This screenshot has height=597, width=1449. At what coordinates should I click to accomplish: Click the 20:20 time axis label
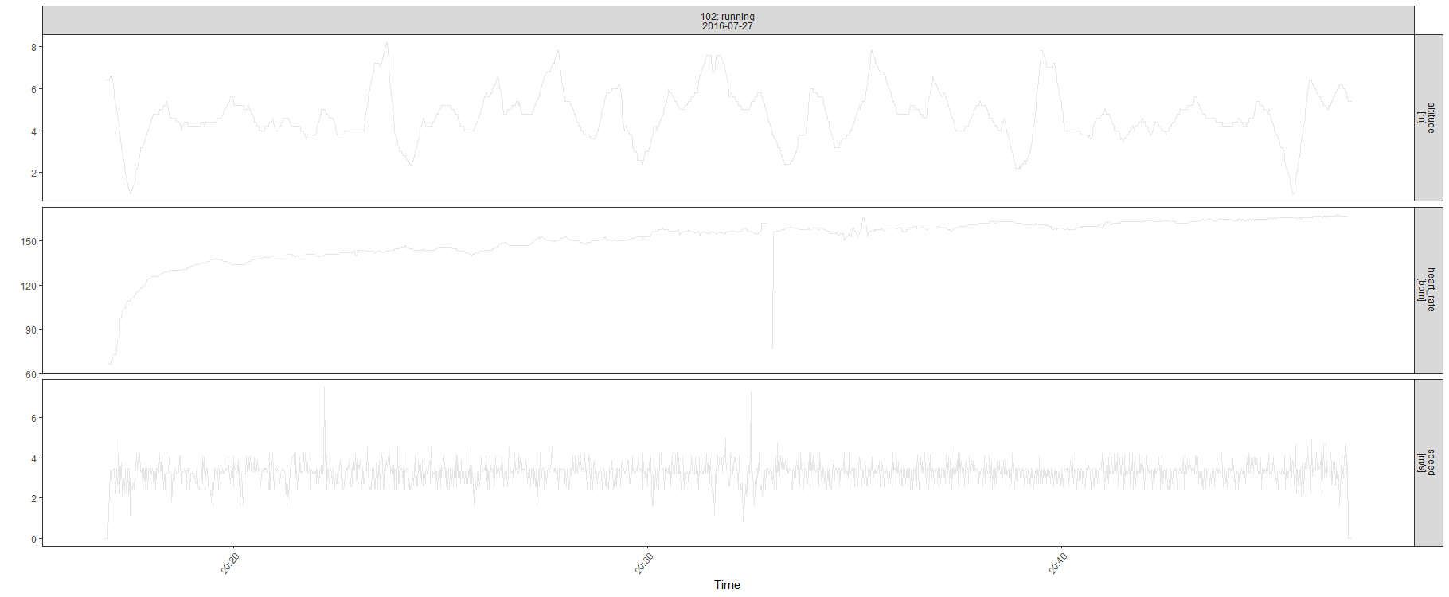(230, 564)
